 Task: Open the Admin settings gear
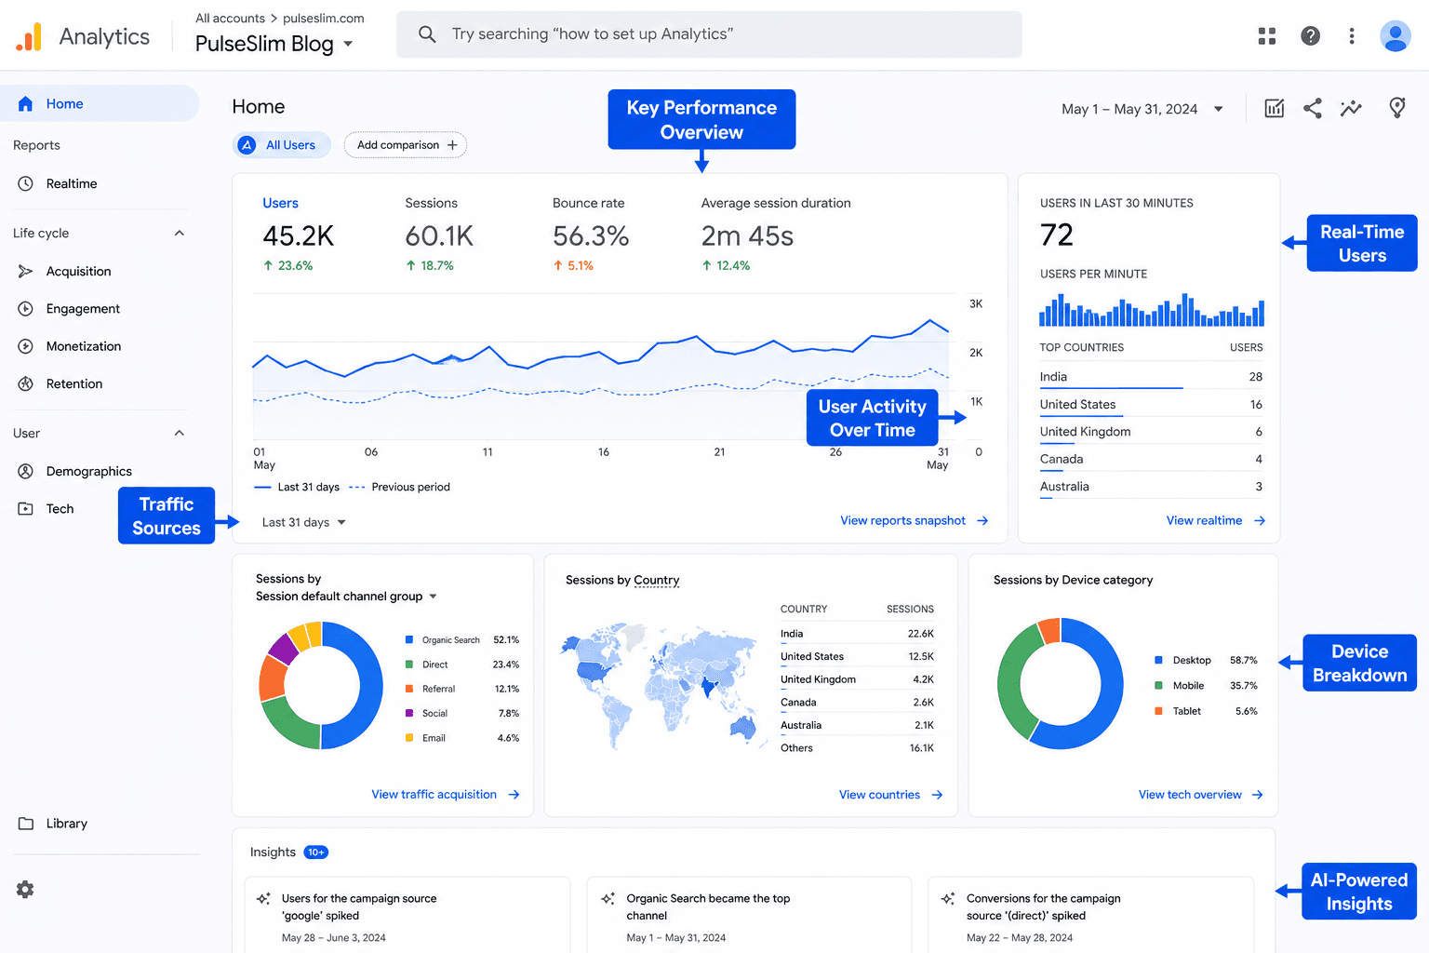(x=25, y=890)
